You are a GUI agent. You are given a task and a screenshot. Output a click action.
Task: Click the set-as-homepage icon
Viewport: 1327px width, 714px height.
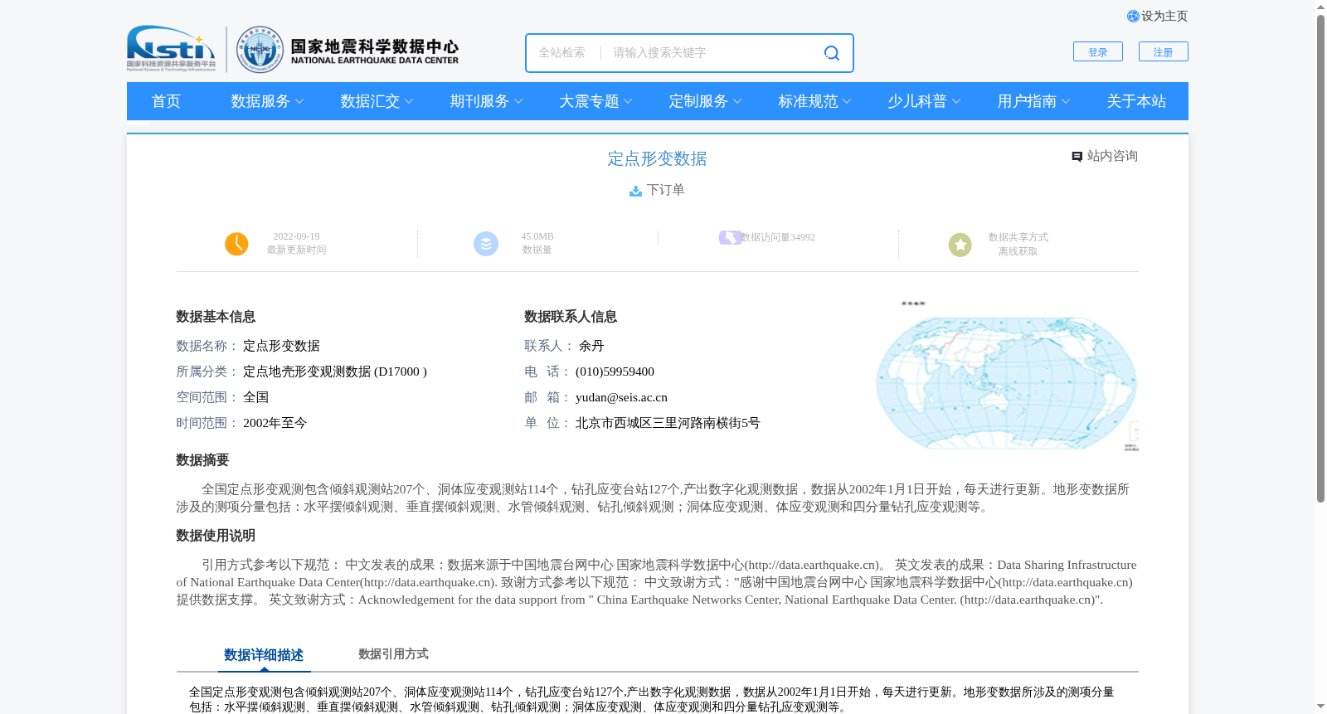coord(1133,17)
